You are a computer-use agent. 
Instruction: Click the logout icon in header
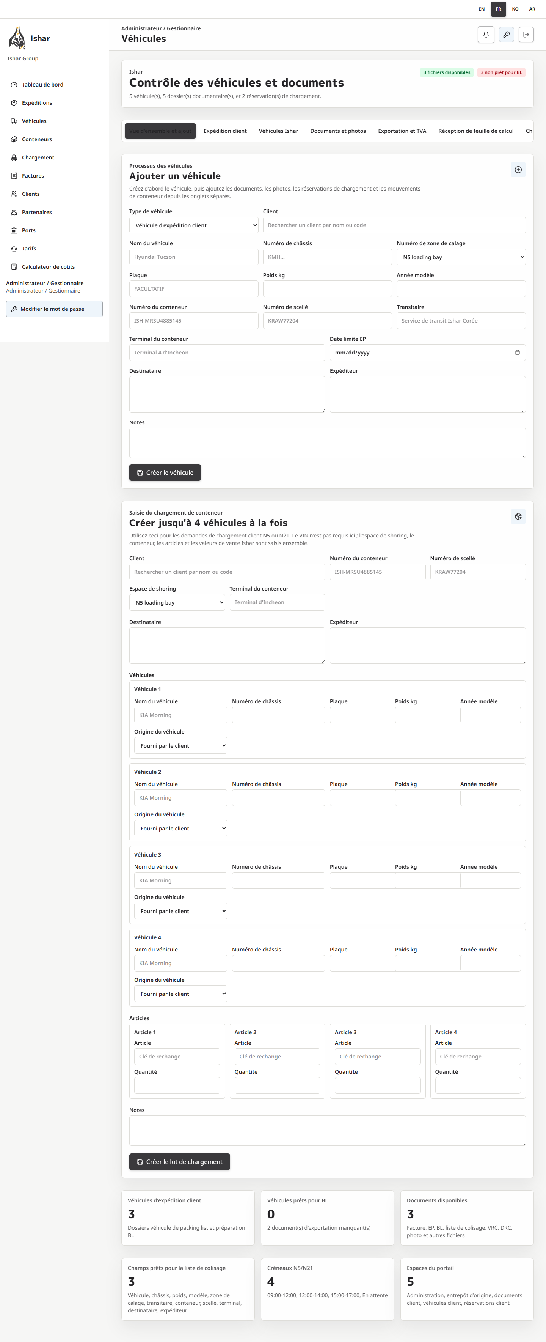(x=526, y=35)
